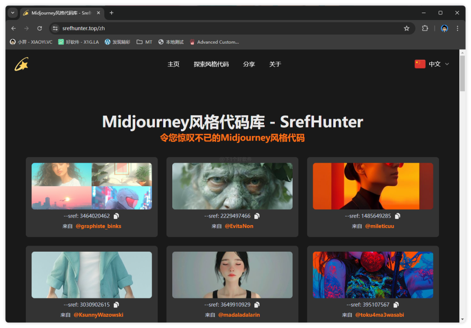The image size is (471, 328).
Task: Copy the sref code 3649910929
Action: 257,304
